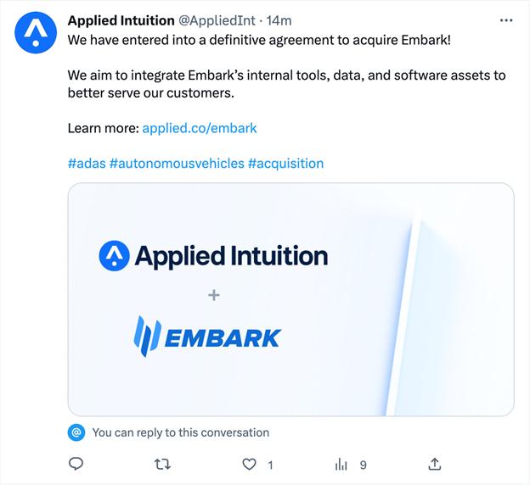Image resolution: width=530 pixels, height=485 pixels.
Task: Open the tweet's three-dot more menu
Action: (506, 20)
